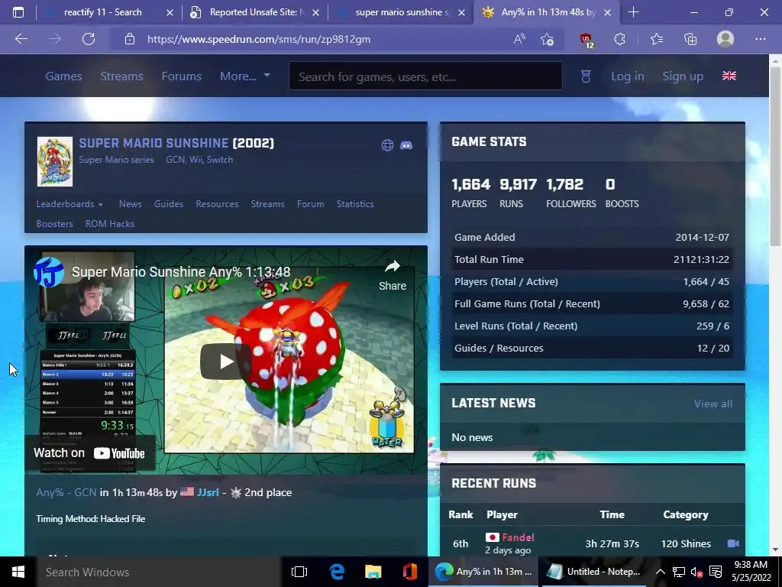Screen dimensions: 782x587
Task: Open the game's News section
Action: point(130,203)
